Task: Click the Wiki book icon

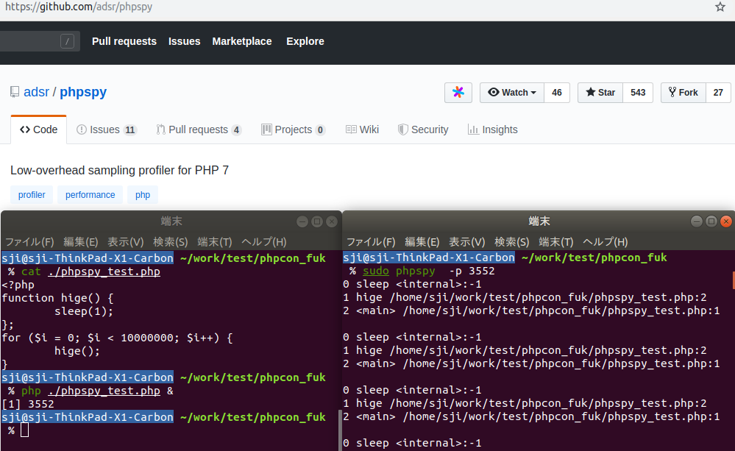Action: pyautogui.click(x=349, y=129)
